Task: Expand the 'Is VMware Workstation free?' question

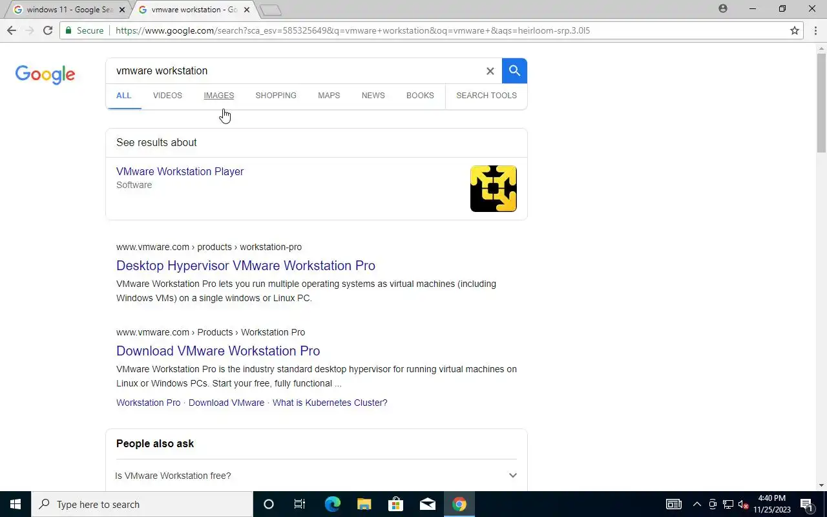Action: point(513,475)
